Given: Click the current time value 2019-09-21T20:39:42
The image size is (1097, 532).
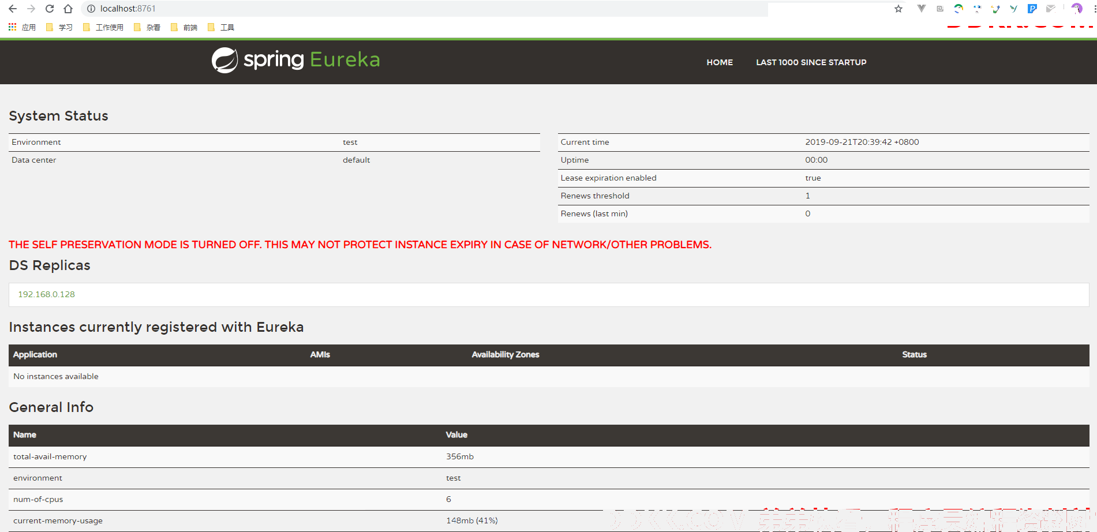Looking at the screenshot, I should pyautogui.click(x=862, y=142).
